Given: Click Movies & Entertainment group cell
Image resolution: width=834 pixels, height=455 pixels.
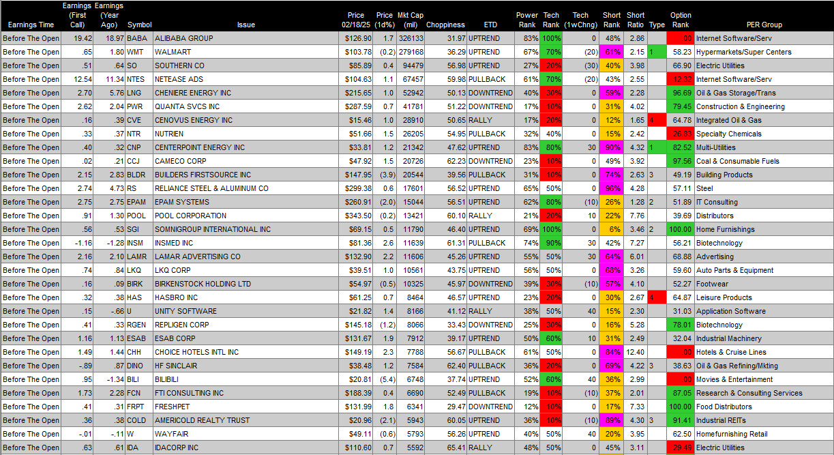Looking at the screenshot, I should (x=763, y=379).
